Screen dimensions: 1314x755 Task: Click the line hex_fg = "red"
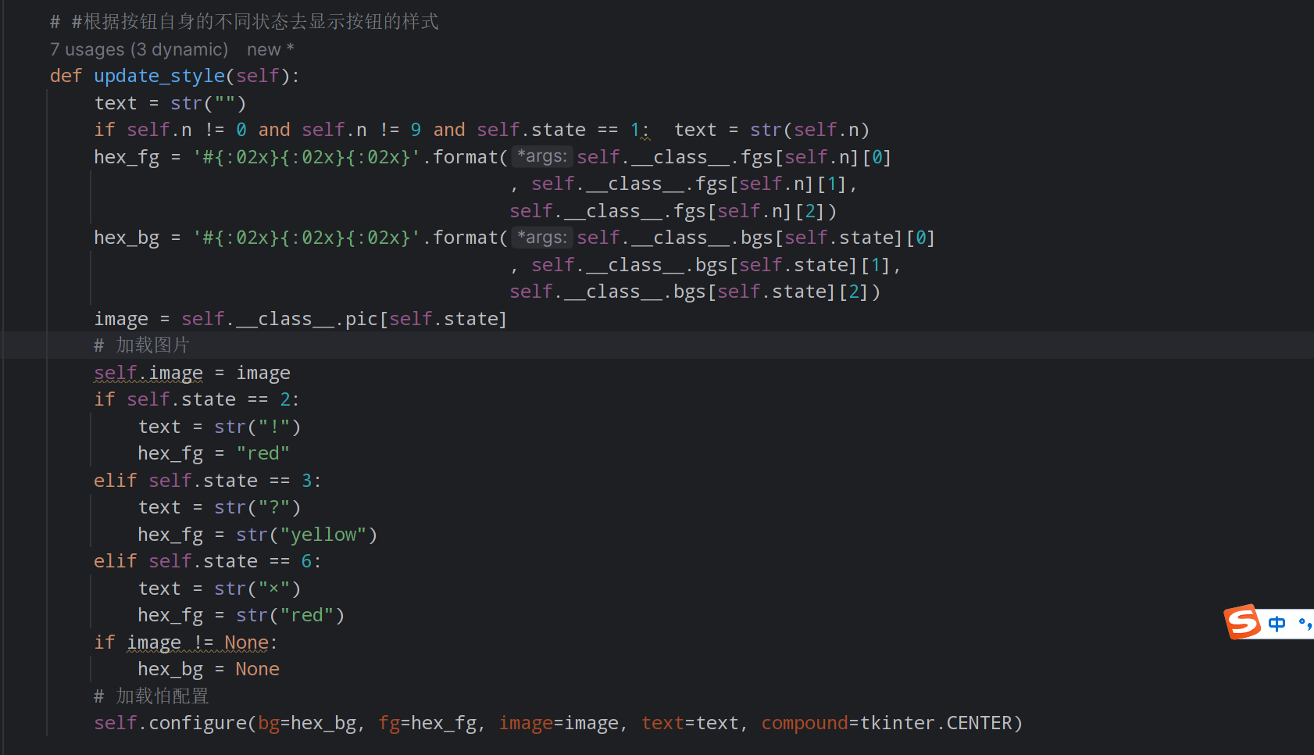pos(214,453)
